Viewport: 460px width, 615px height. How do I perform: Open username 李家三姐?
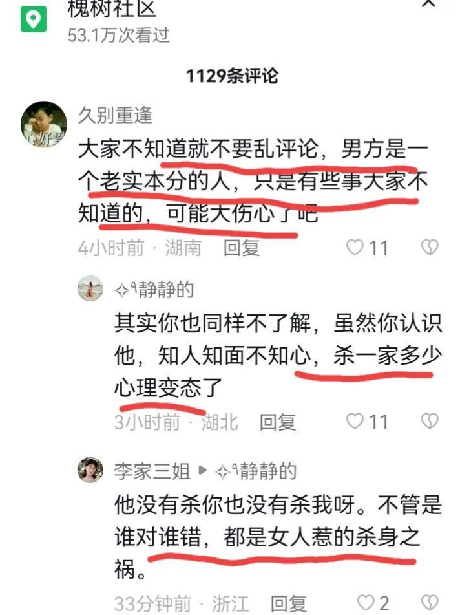coord(152,471)
